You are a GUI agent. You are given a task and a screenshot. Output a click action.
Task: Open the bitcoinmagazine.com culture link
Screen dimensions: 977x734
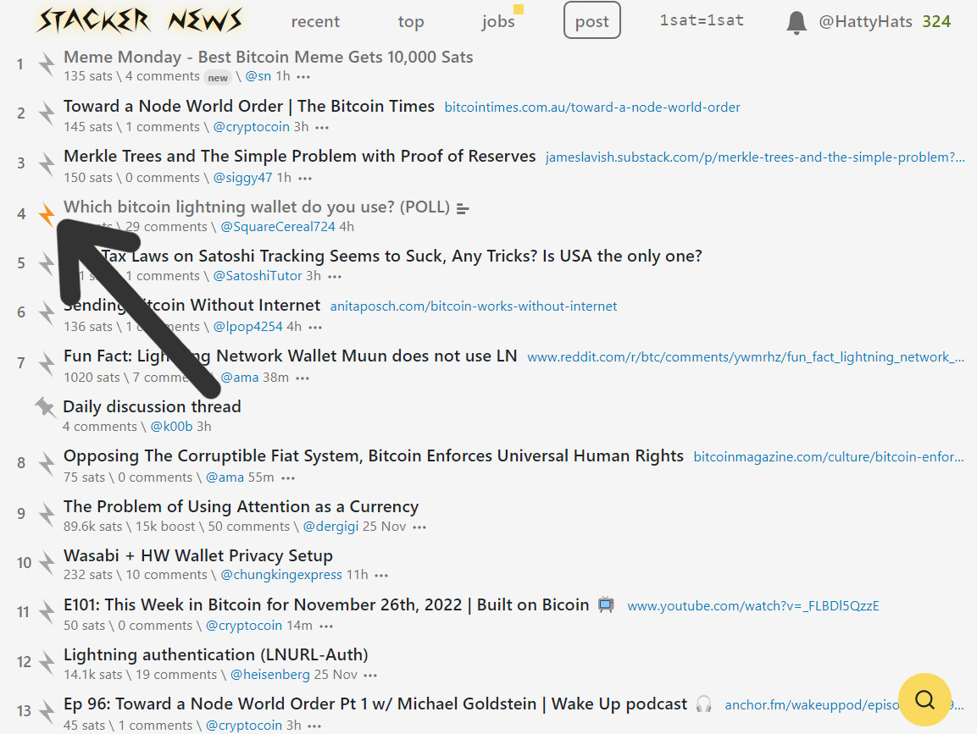[829, 457]
